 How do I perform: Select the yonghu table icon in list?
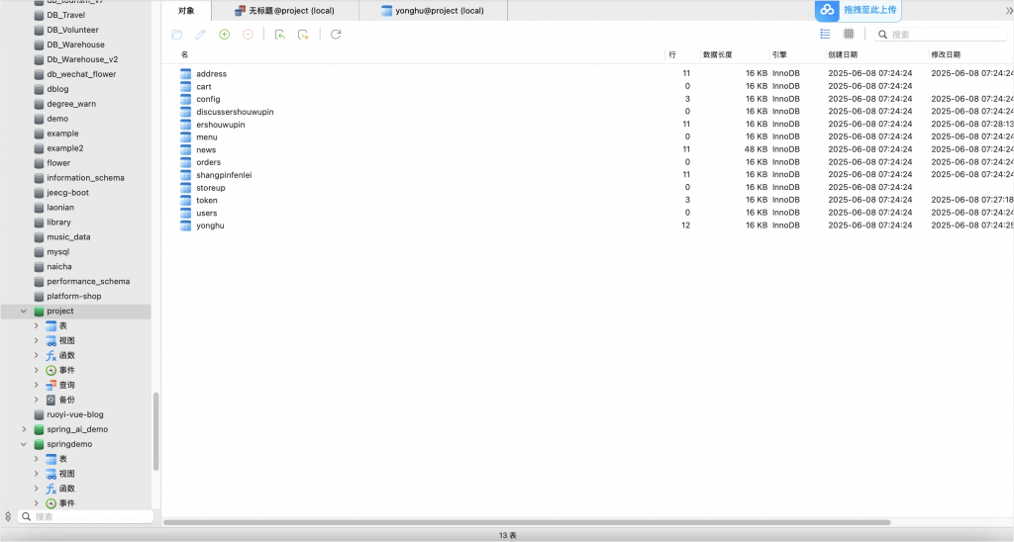[x=186, y=226]
